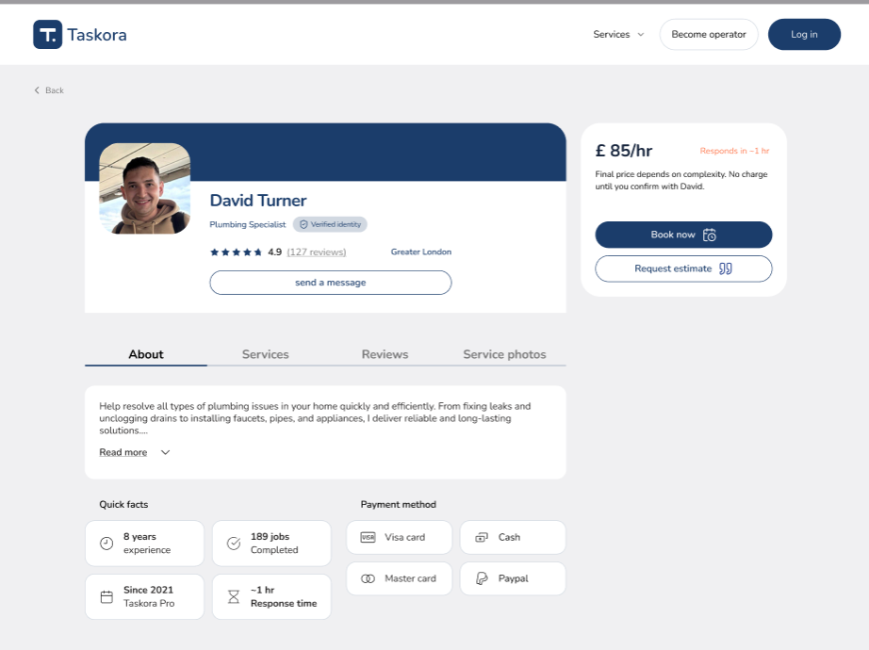Click the checkmark icon beside 189 jobs
Viewport: 869px width, 650px height.
click(234, 544)
